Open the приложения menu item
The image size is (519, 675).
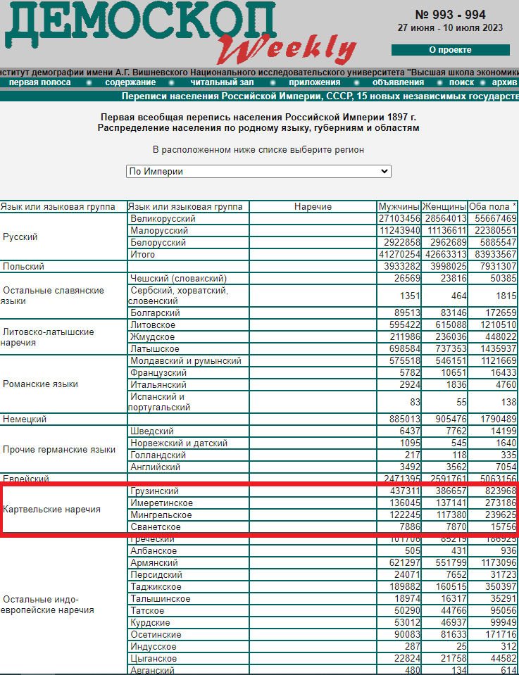(x=314, y=82)
